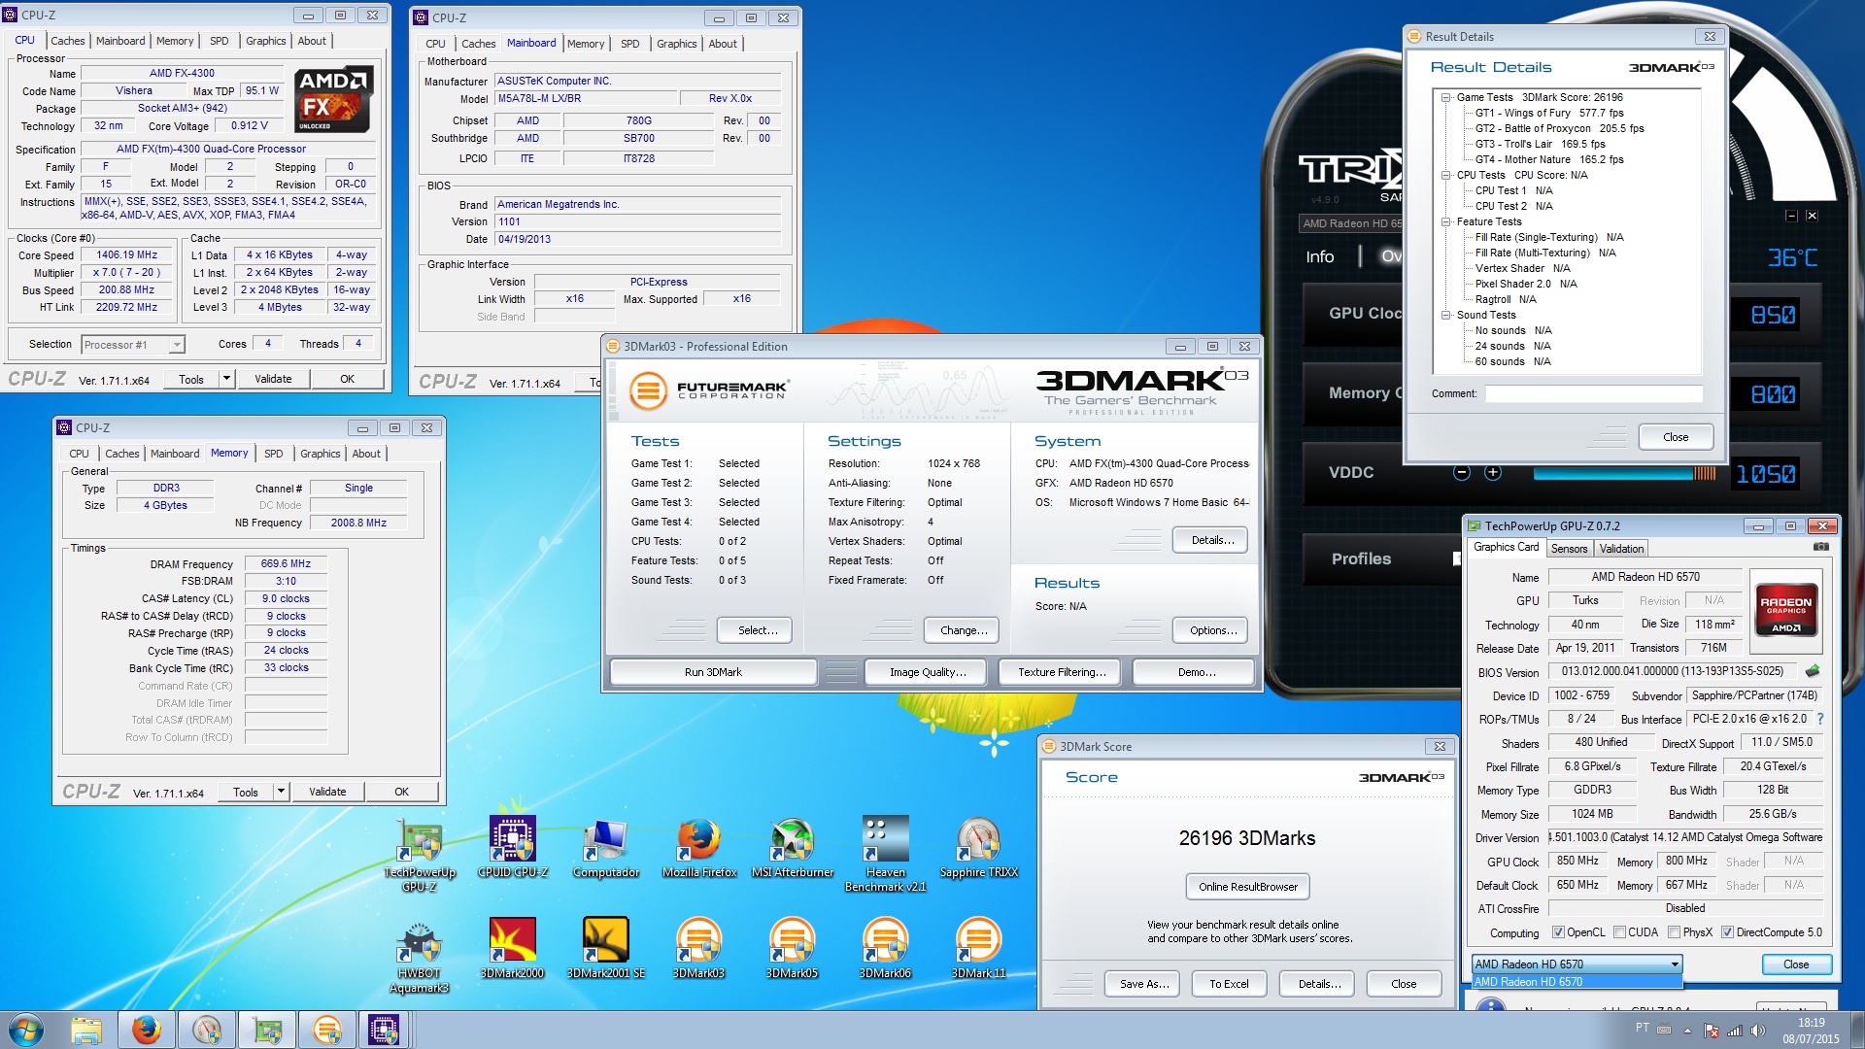The image size is (1865, 1049).
Task: Click Comment field in Result Details
Action: pos(1593,393)
